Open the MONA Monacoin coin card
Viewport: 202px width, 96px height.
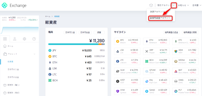[x=185, y=61]
